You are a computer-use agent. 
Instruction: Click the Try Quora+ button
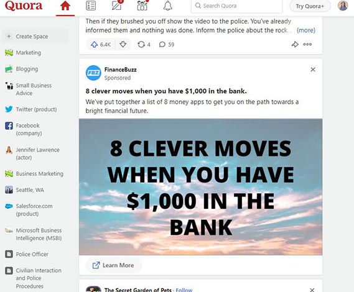(x=310, y=6)
